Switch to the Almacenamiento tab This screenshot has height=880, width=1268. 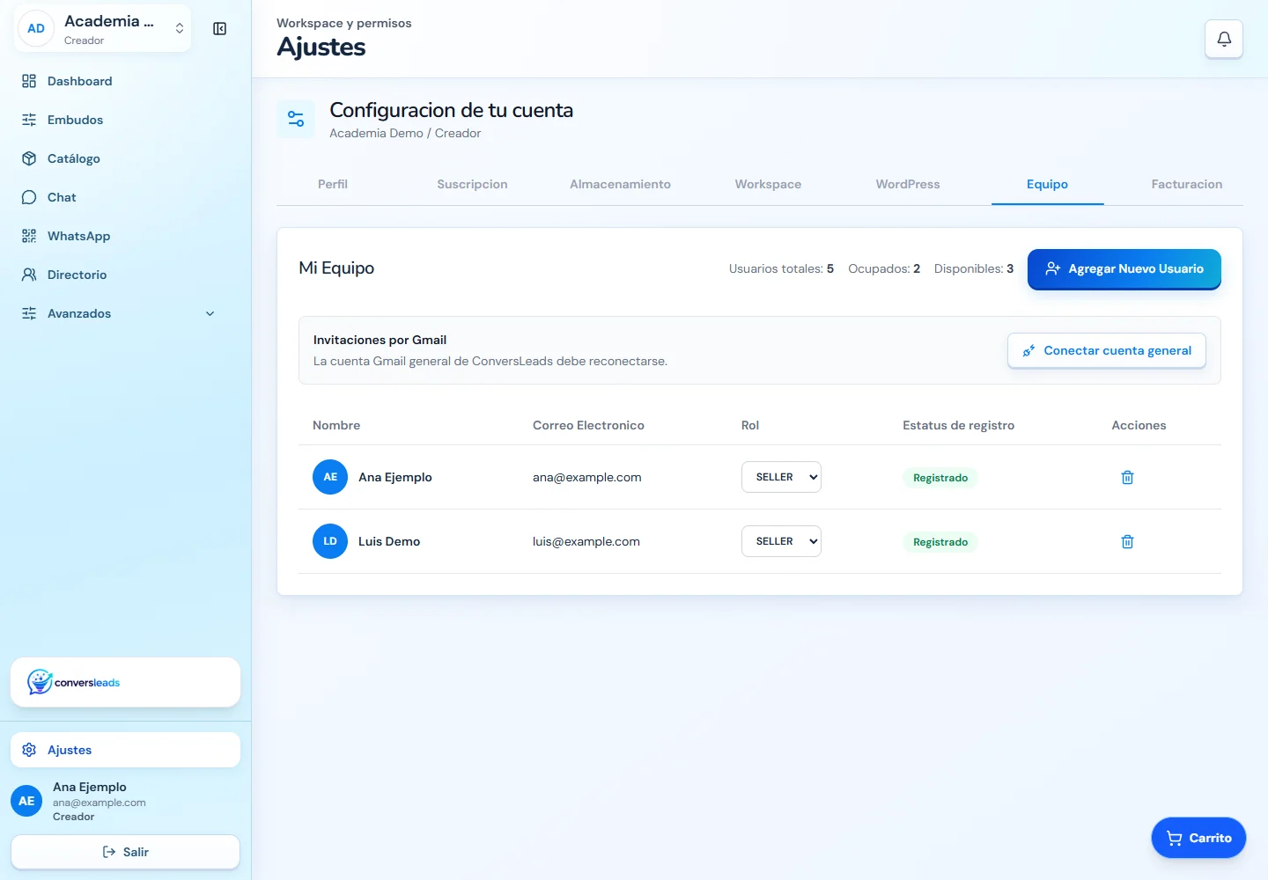[x=620, y=184]
